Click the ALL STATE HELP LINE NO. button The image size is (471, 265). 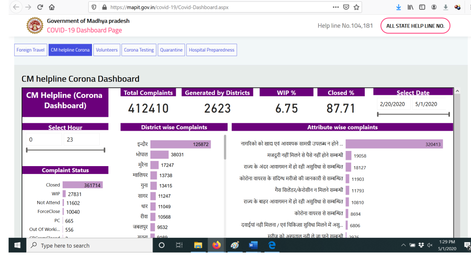(415, 26)
